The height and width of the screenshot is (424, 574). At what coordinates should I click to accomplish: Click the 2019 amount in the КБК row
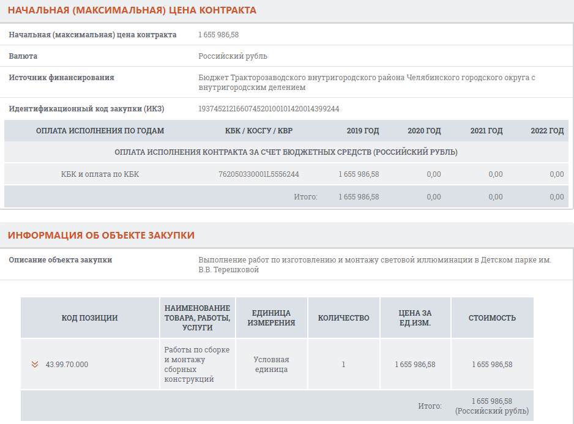click(x=359, y=174)
